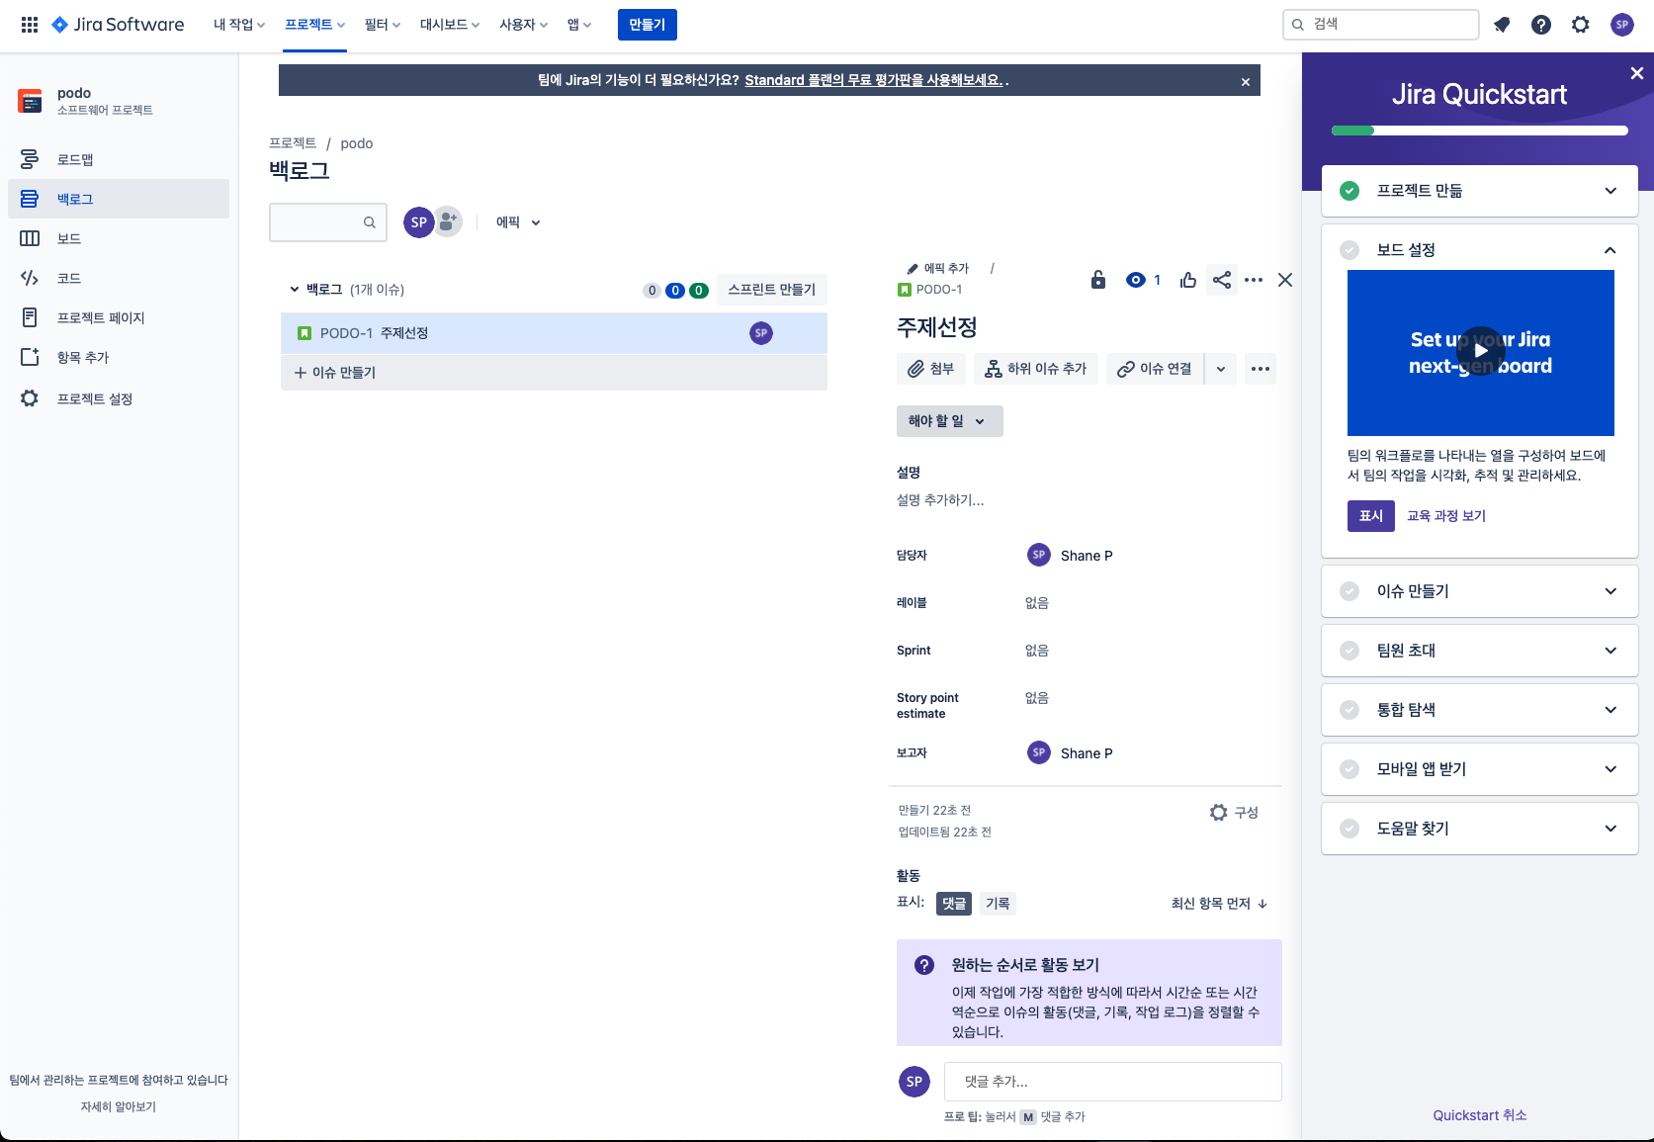This screenshot has height=1142, width=1654.
Task: Open 프로젝트 페이지 in sidebar
Action: pos(119,317)
